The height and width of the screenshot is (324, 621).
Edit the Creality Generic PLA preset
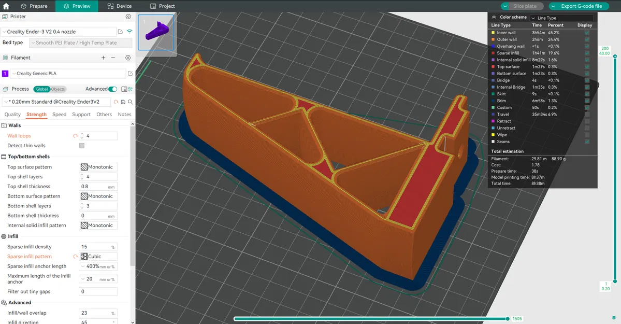pyautogui.click(x=130, y=74)
